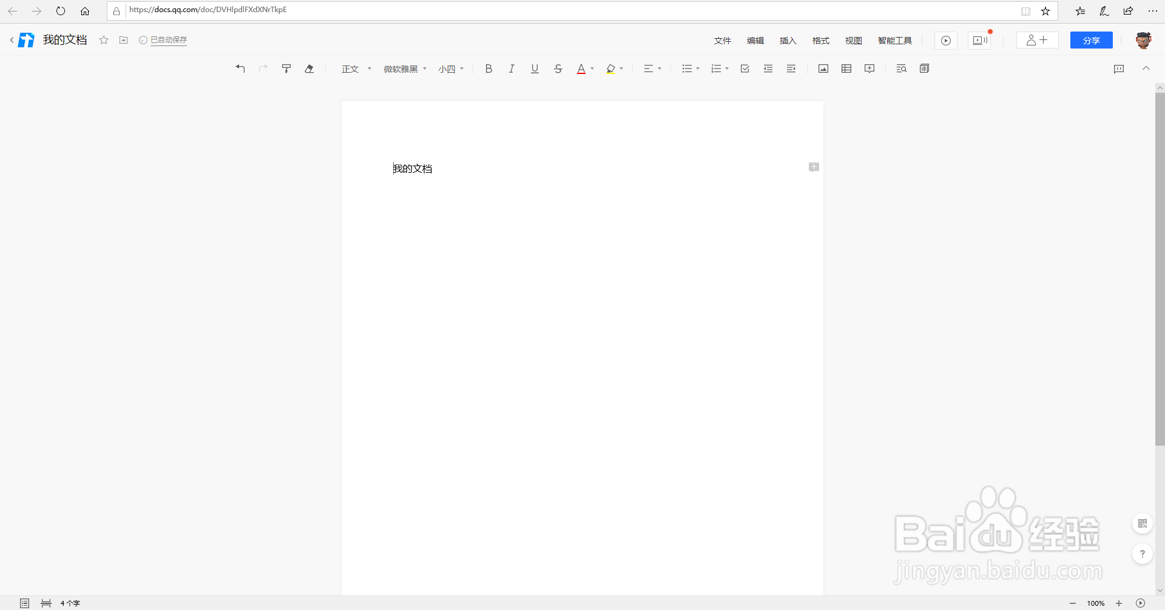Viewport: 1165px width, 610px height.
Task: Open the font color dropdown arrow
Action: click(x=592, y=69)
